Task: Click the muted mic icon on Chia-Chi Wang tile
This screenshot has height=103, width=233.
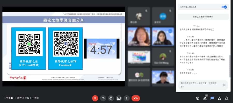Action: 170,51
